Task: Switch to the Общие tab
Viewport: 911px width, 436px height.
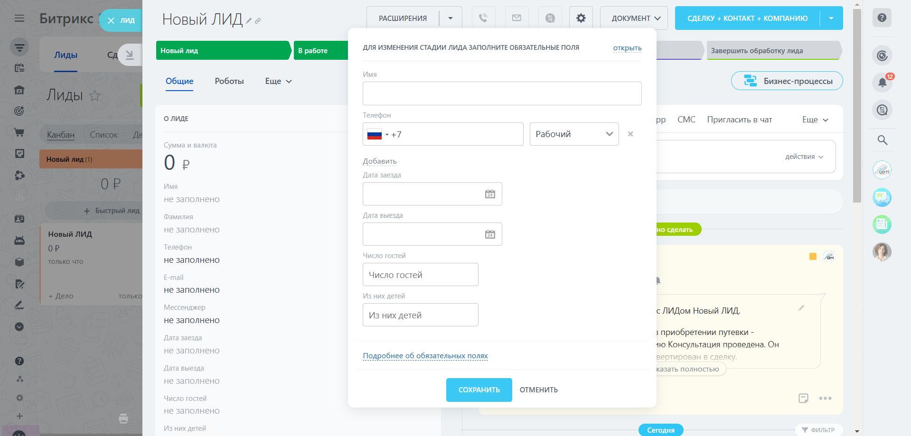Action: click(x=179, y=81)
